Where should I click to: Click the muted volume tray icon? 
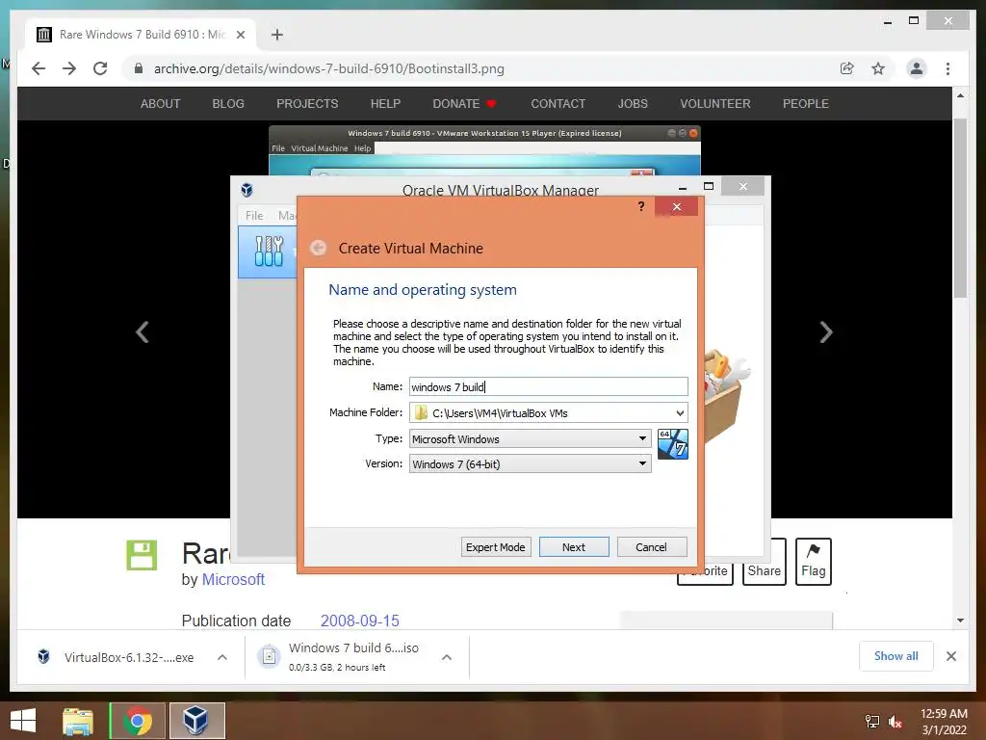pyautogui.click(x=895, y=722)
